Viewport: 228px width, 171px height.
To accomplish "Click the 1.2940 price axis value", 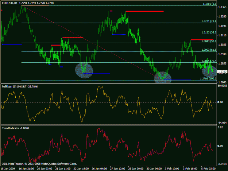I will click(222, 54).
